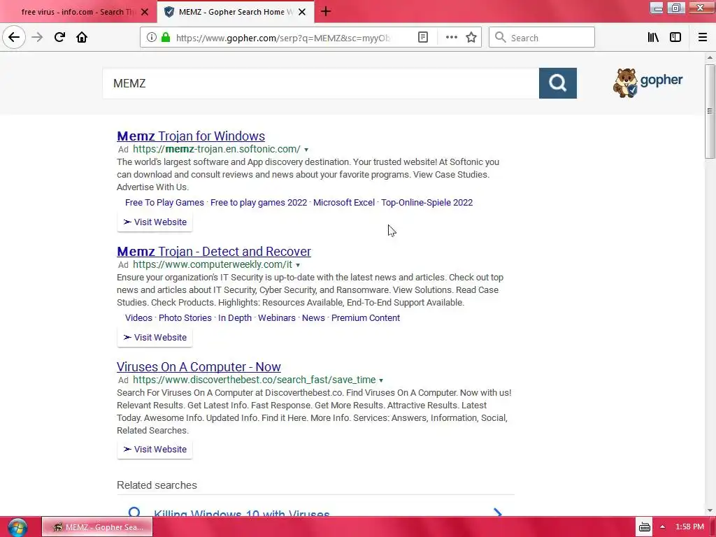716x537 pixels.
Task: Toggle reader view in address bar
Action: 423,38
